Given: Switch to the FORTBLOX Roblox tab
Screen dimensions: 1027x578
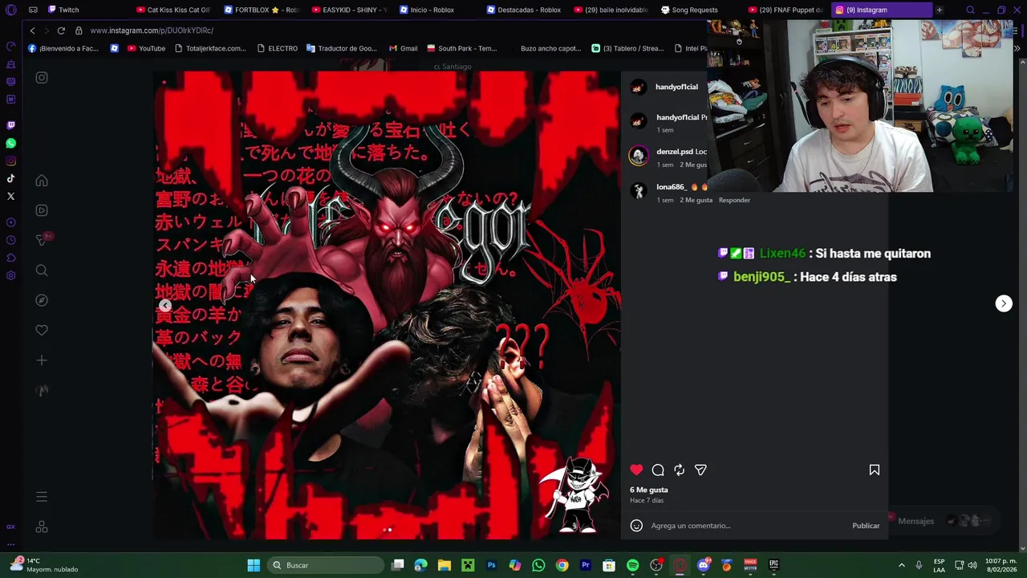Looking at the screenshot, I should (x=261, y=10).
